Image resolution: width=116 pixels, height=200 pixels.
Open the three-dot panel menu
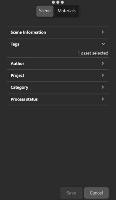pos(58,2)
